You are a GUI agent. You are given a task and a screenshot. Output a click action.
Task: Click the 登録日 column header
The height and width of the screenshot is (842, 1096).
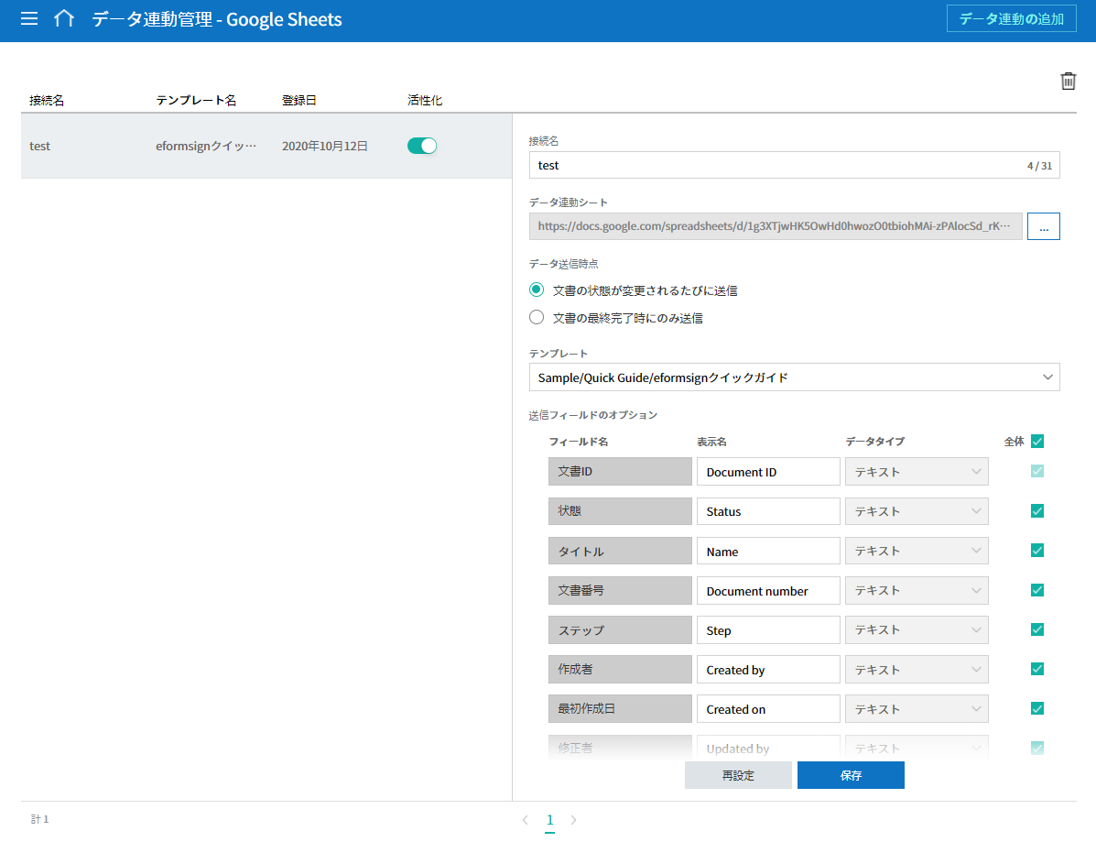tap(299, 100)
